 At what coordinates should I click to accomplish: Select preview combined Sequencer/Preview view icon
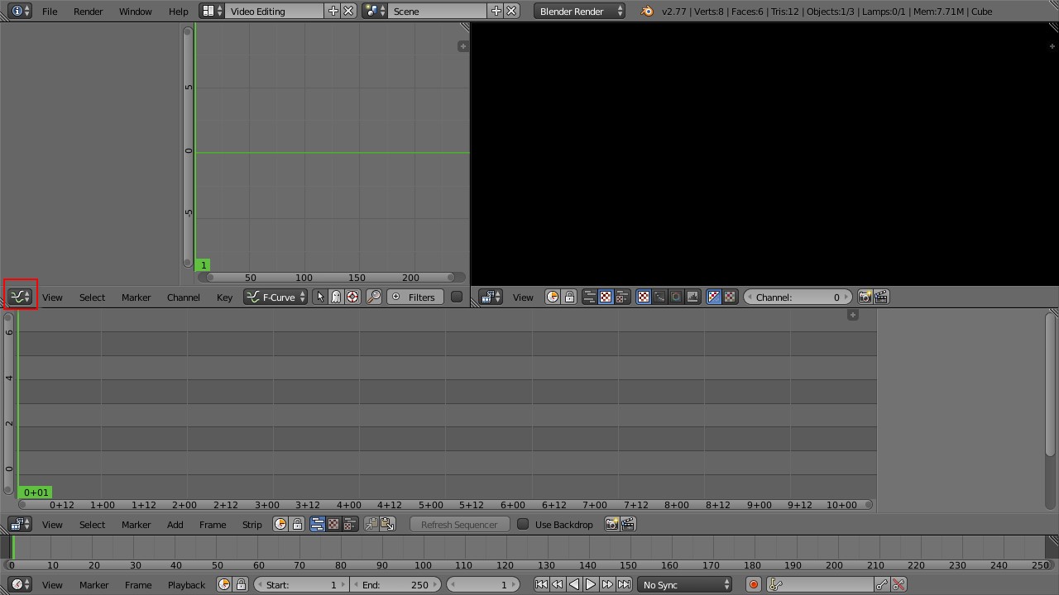click(x=622, y=297)
